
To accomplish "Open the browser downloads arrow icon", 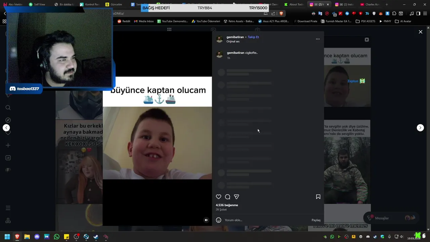I will click(387, 13).
